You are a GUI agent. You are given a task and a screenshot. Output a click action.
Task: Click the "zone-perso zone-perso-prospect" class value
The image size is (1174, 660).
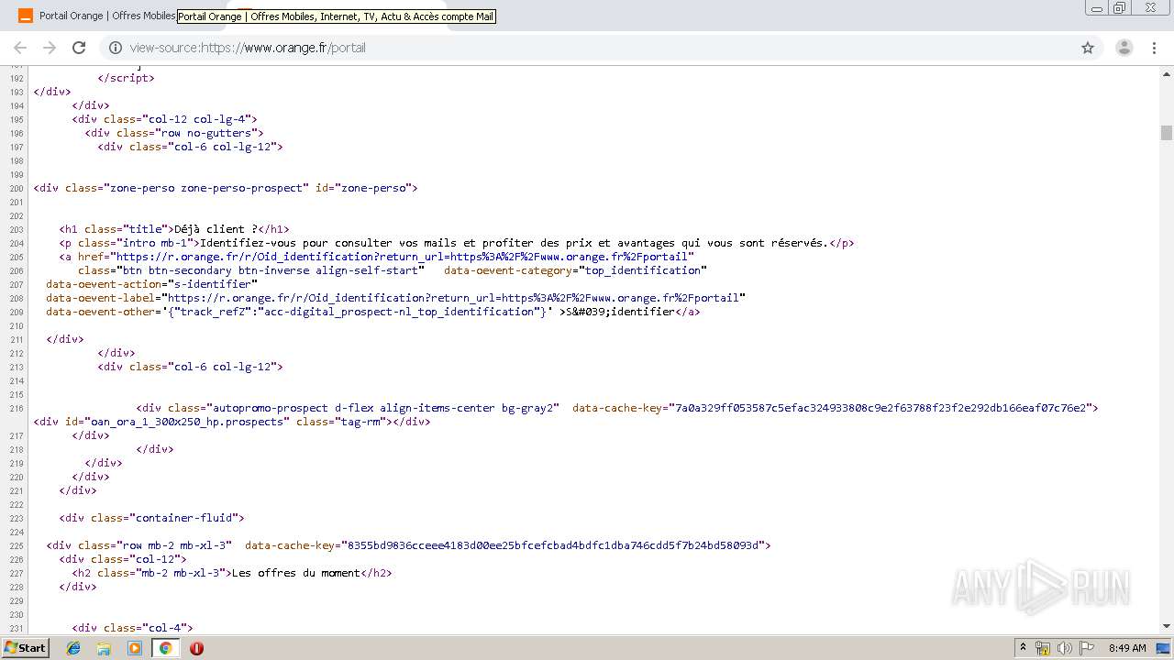click(x=205, y=188)
